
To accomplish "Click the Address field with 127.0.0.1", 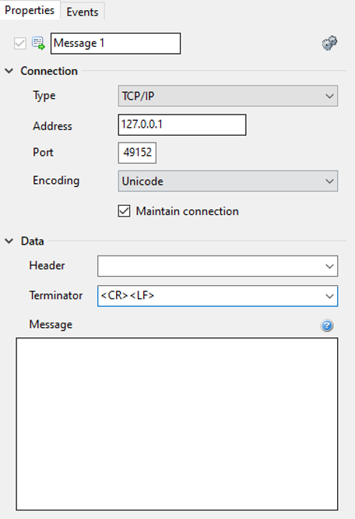I will tap(182, 125).
